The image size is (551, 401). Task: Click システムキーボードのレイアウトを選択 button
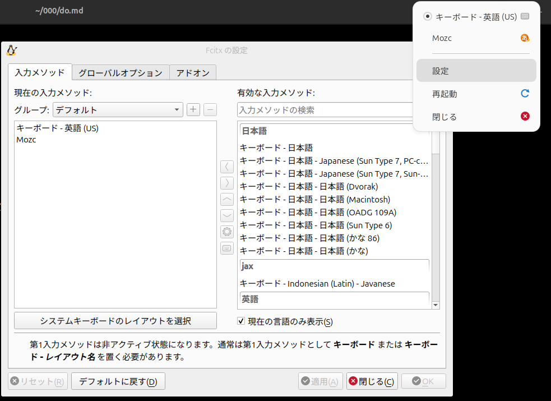115,320
